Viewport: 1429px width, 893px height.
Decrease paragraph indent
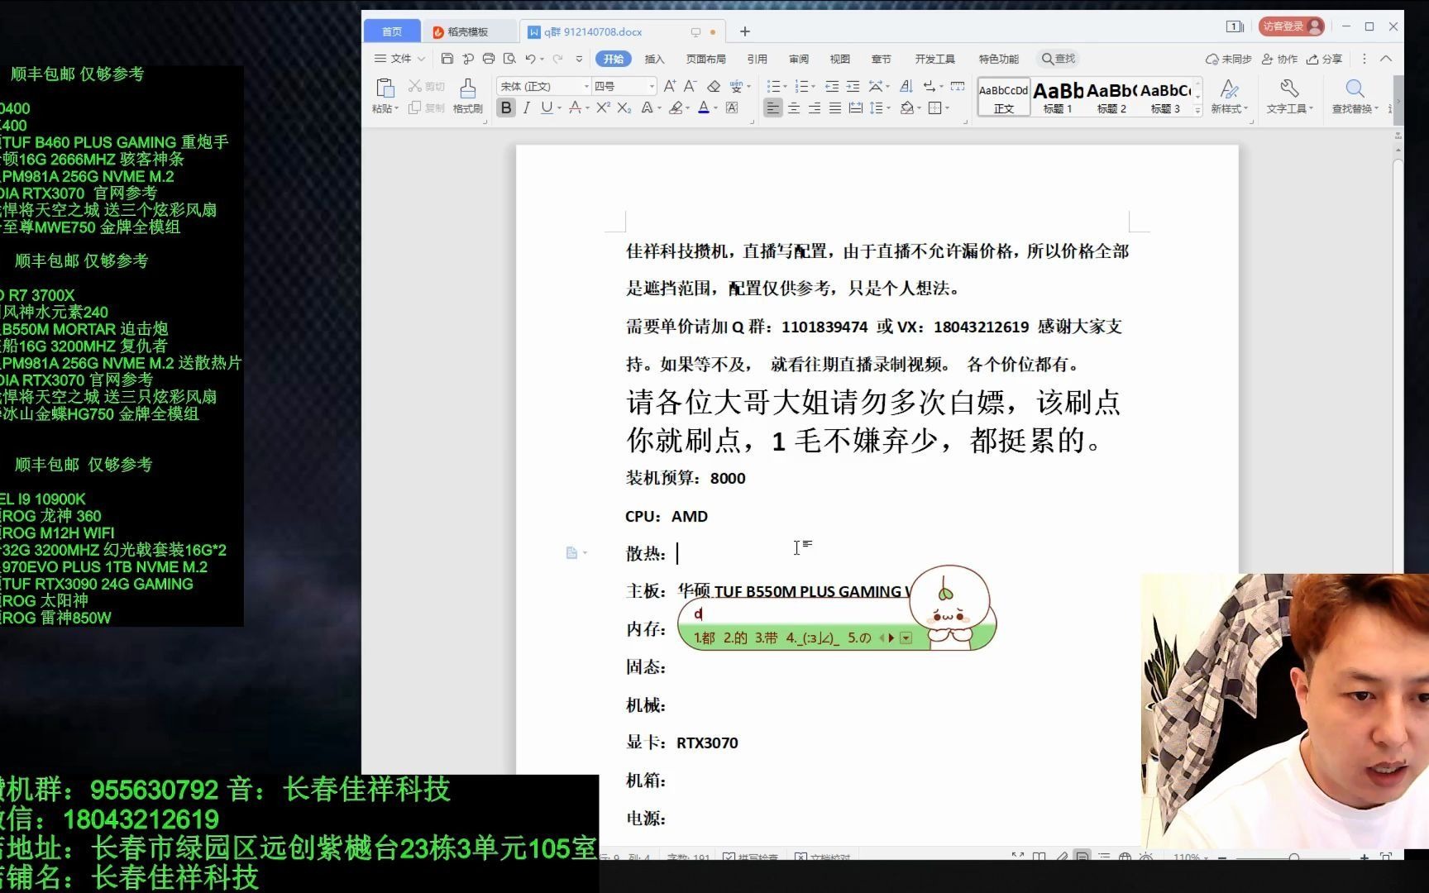tap(832, 86)
